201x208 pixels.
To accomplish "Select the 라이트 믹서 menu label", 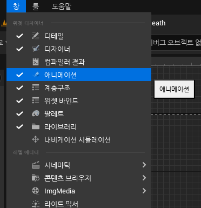I will point(61,204).
